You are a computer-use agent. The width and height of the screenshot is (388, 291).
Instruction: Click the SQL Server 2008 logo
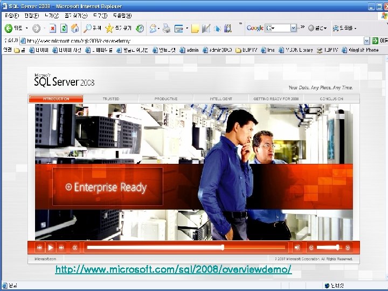click(64, 80)
